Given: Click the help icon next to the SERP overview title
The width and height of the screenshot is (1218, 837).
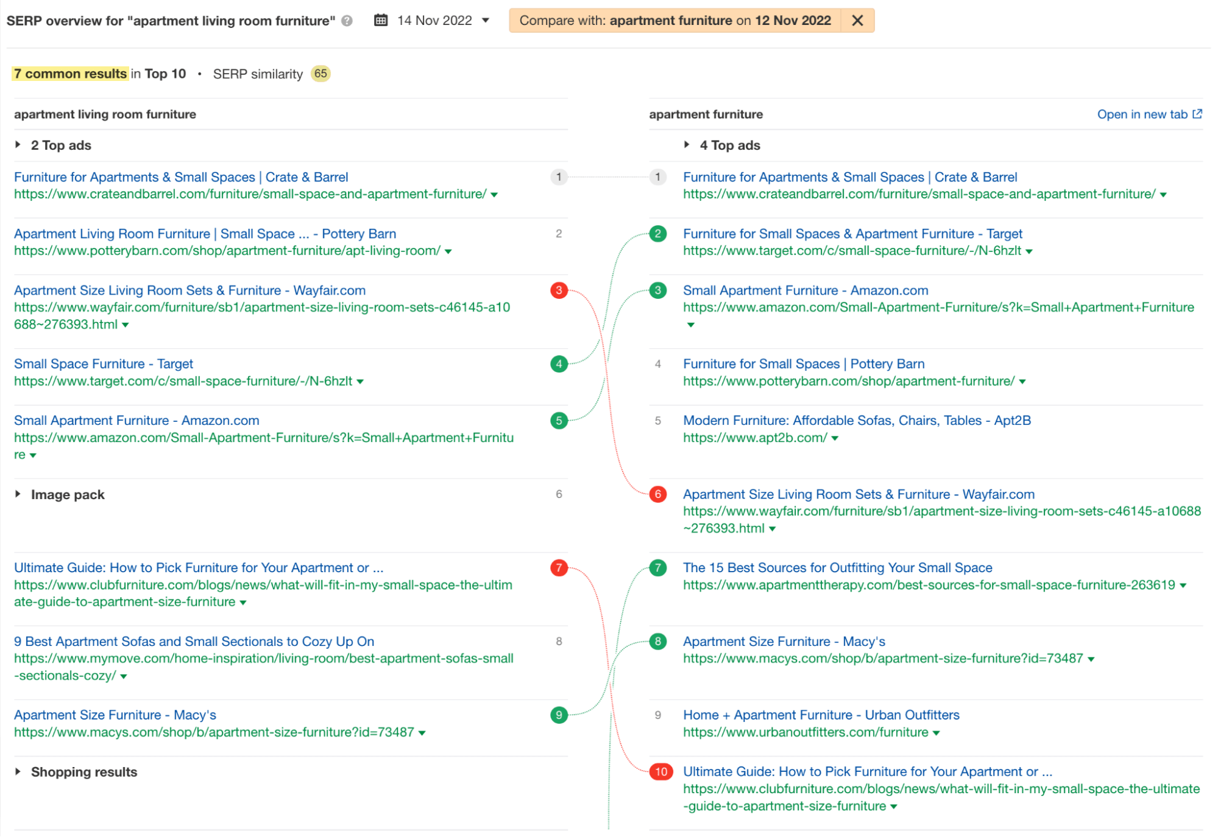Looking at the screenshot, I should tap(345, 22).
